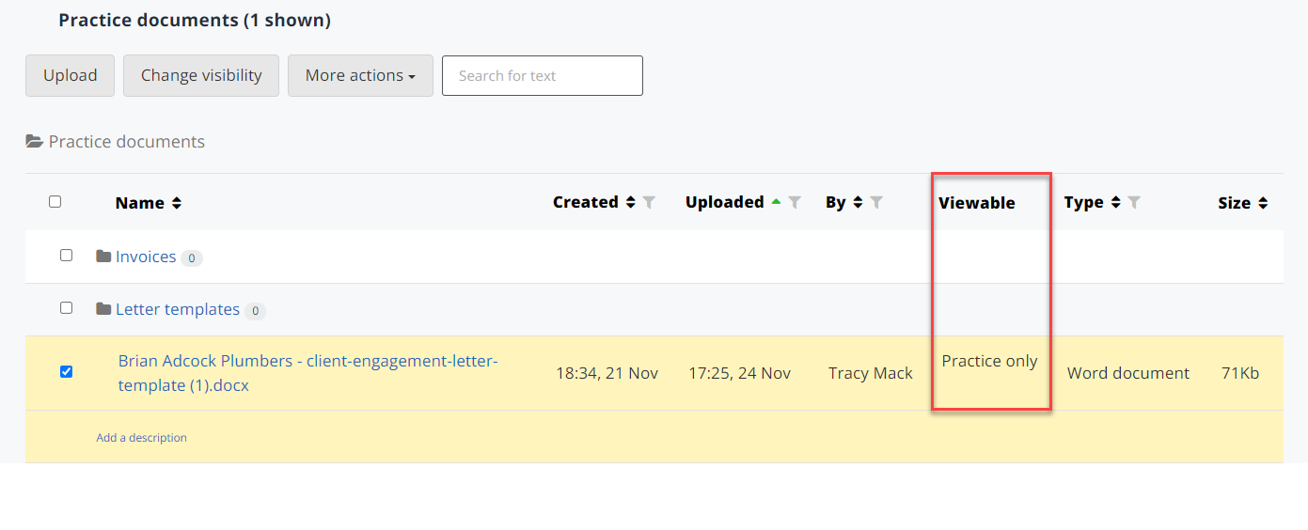
Task: Uncheck the Brian Adcock Plumbers document
Action: pos(66,371)
